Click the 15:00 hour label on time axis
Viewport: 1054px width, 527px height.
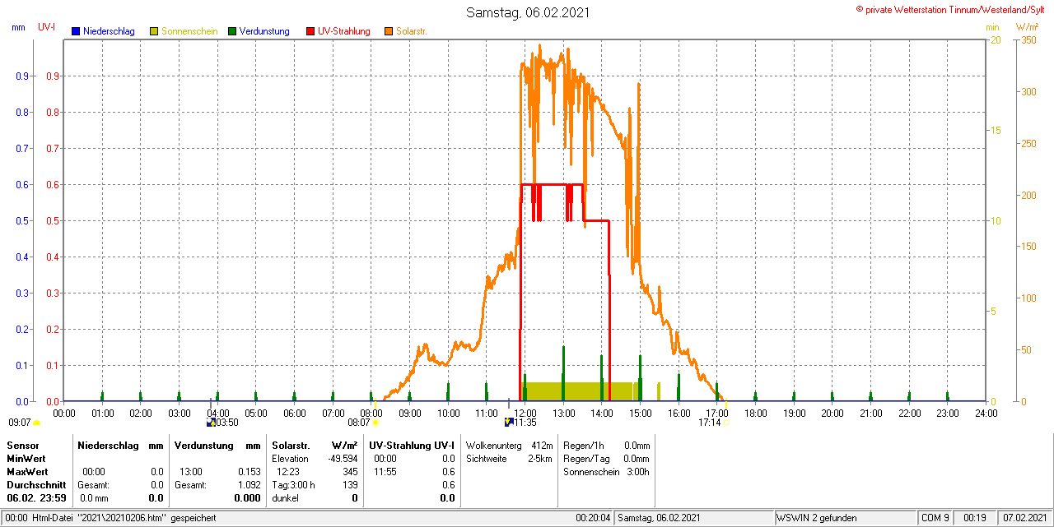(x=640, y=413)
